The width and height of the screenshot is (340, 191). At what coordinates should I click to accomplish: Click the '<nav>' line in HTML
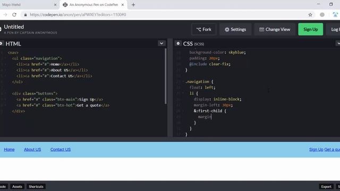click(13, 53)
